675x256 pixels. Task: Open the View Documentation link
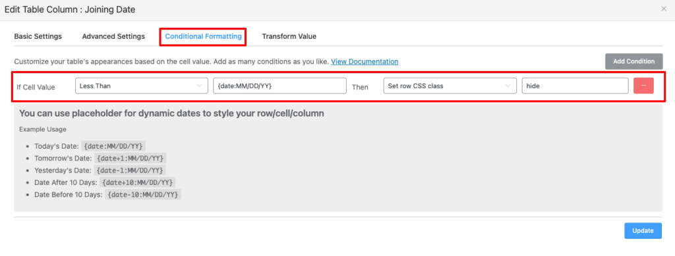(x=365, y=61)
